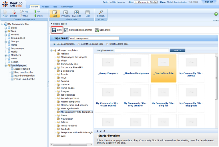Click the Delete document icon
The image size is (219, 147).
click(14, 12)
